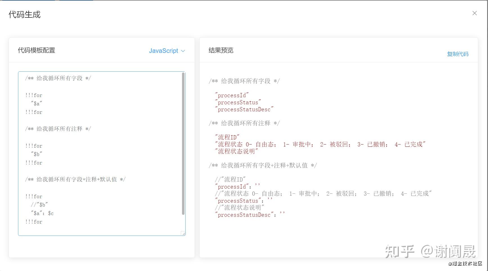Close the 代码生成 dialog

[474, 13]
